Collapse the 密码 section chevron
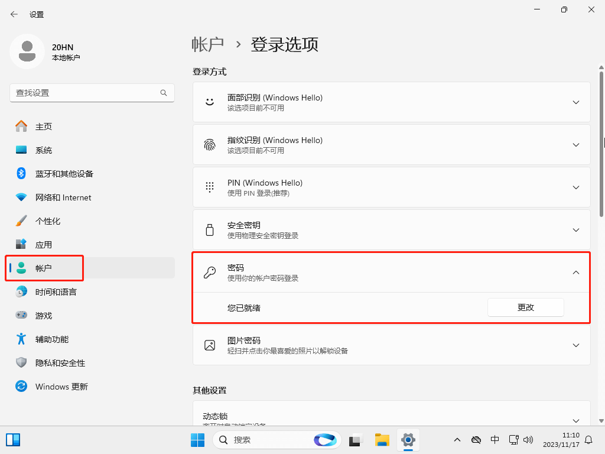 (575, 272)
